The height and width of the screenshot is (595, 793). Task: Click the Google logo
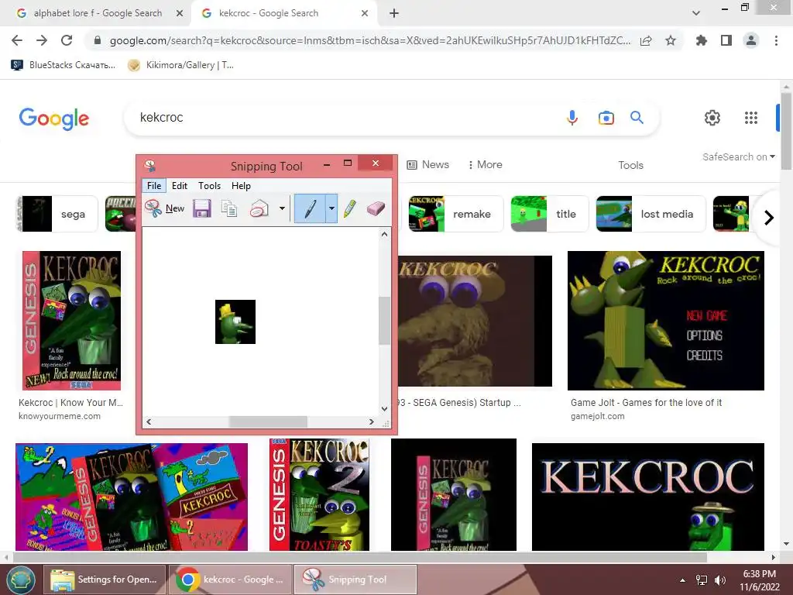click(54, 119)
